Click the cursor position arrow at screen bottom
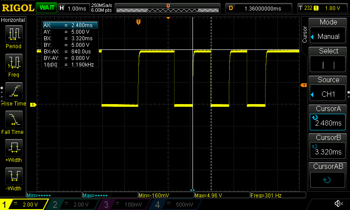Viewport: 350px width, 210px height. point(192,190)
